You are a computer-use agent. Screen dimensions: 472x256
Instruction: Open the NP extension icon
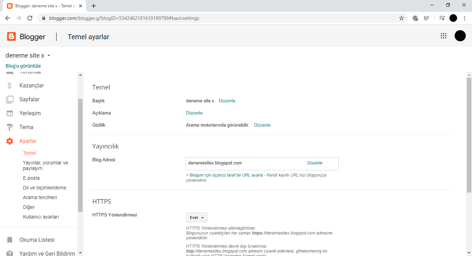(x=427, y=18)
